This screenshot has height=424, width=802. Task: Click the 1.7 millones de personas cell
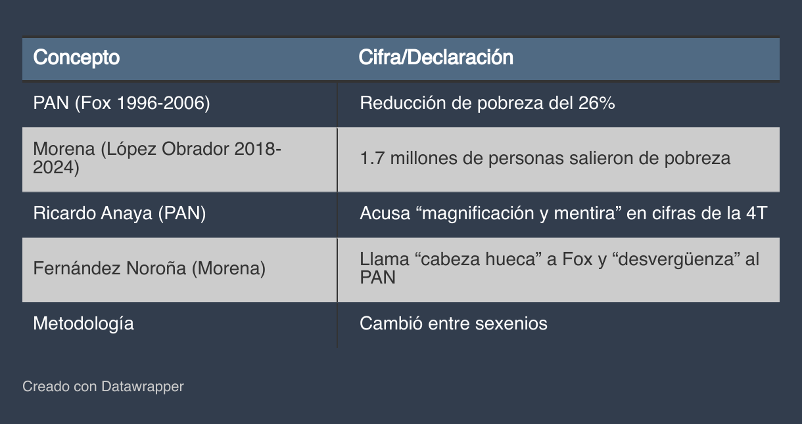tap(558, 159)
